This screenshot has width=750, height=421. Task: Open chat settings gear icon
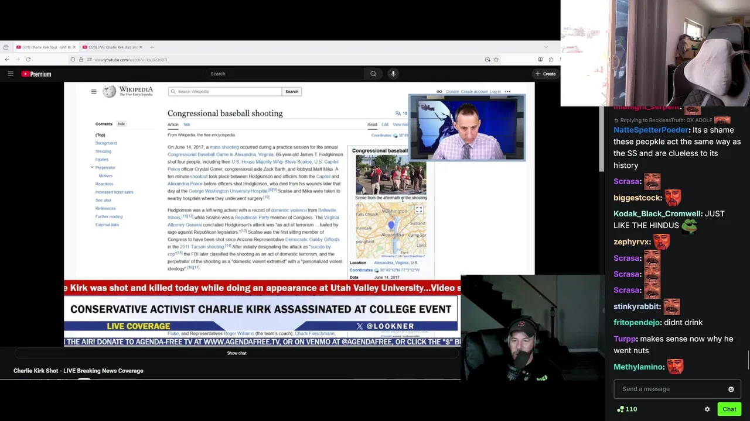707,409
